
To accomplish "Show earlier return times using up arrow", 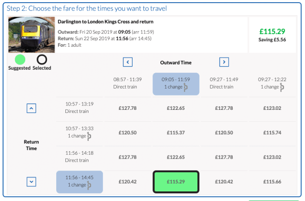I will (x=31, y=109).
